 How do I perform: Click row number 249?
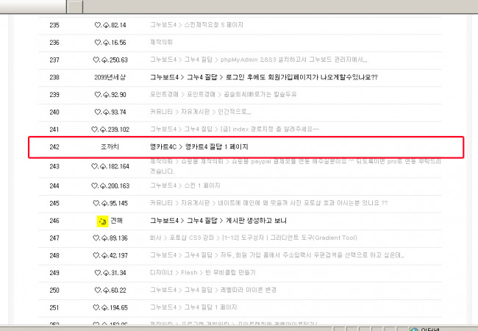point(54,272)
